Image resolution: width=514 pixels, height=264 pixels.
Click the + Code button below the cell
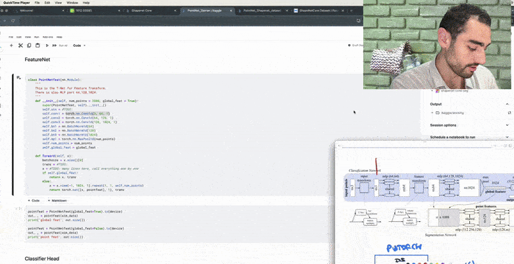tap(34, 200)
